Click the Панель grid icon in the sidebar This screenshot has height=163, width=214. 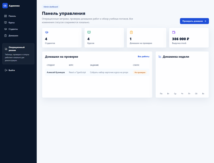[5, 16]
